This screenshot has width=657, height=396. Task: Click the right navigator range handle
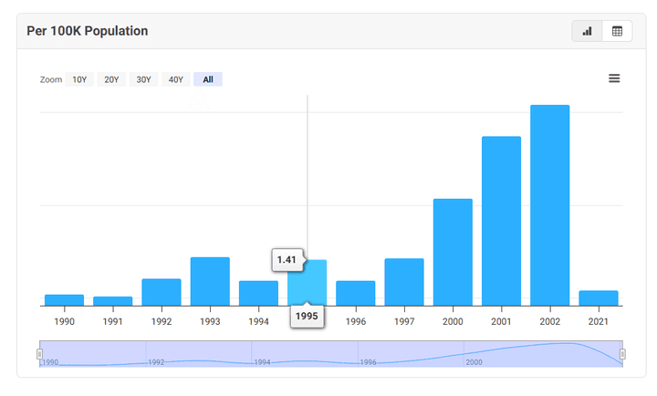[x=622, y=354]
